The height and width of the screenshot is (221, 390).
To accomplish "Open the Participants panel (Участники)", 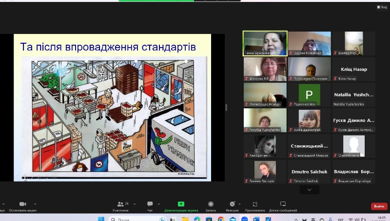I will 120,206.
